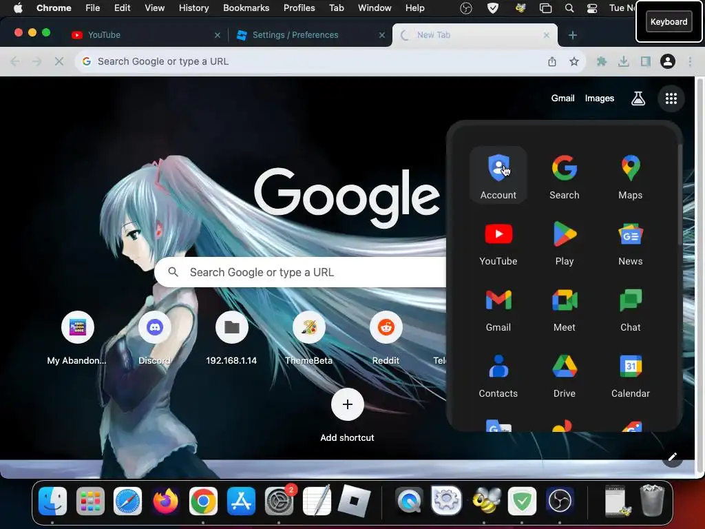Open Images link at top
The width and height of the screenshot is (705, 529).
pyautogui.click(x=600, y=98)
